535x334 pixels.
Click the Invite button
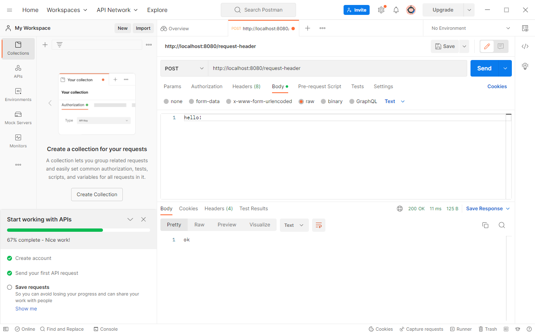356,10
